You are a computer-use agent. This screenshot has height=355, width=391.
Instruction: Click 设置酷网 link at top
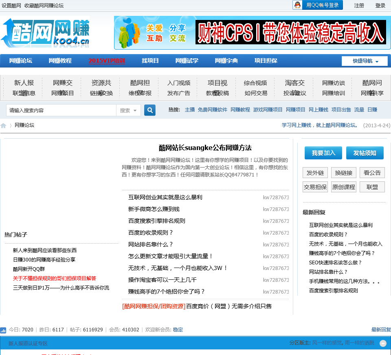(11, 5)
